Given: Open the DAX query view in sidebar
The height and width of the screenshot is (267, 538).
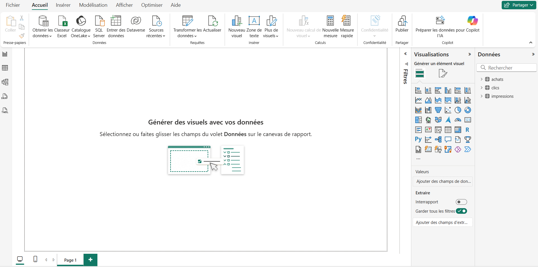Looking at the screenshot, I should [5, 96].
